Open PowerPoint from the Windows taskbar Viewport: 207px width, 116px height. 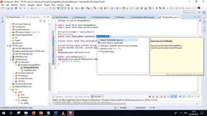(41, 113)
